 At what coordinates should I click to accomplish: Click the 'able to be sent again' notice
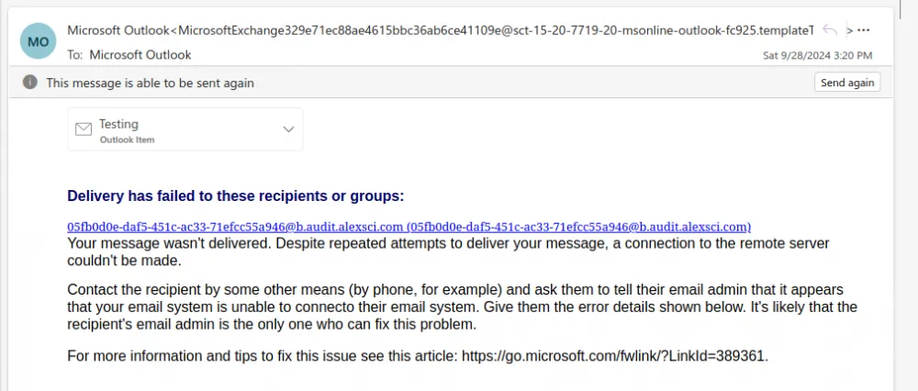click(x=151, y=83)
